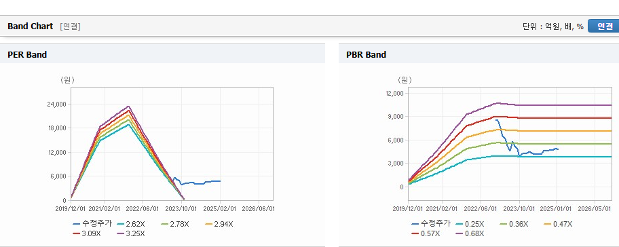Toggle 0.47X legend series
Image resolution: width=619 pixels, height=247 pixels.
[558, 224]
